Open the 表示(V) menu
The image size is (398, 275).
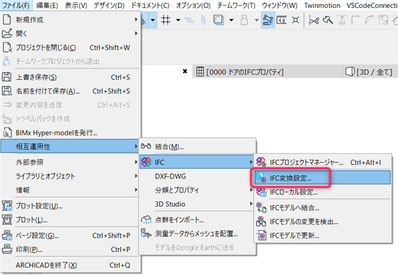(76, 5)
